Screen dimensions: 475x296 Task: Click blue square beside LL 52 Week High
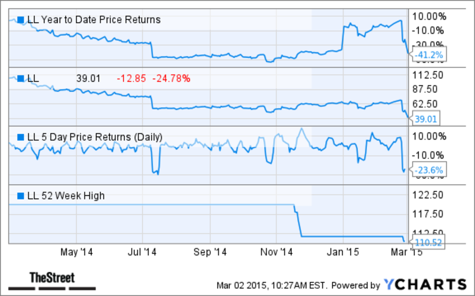[20, 195]
